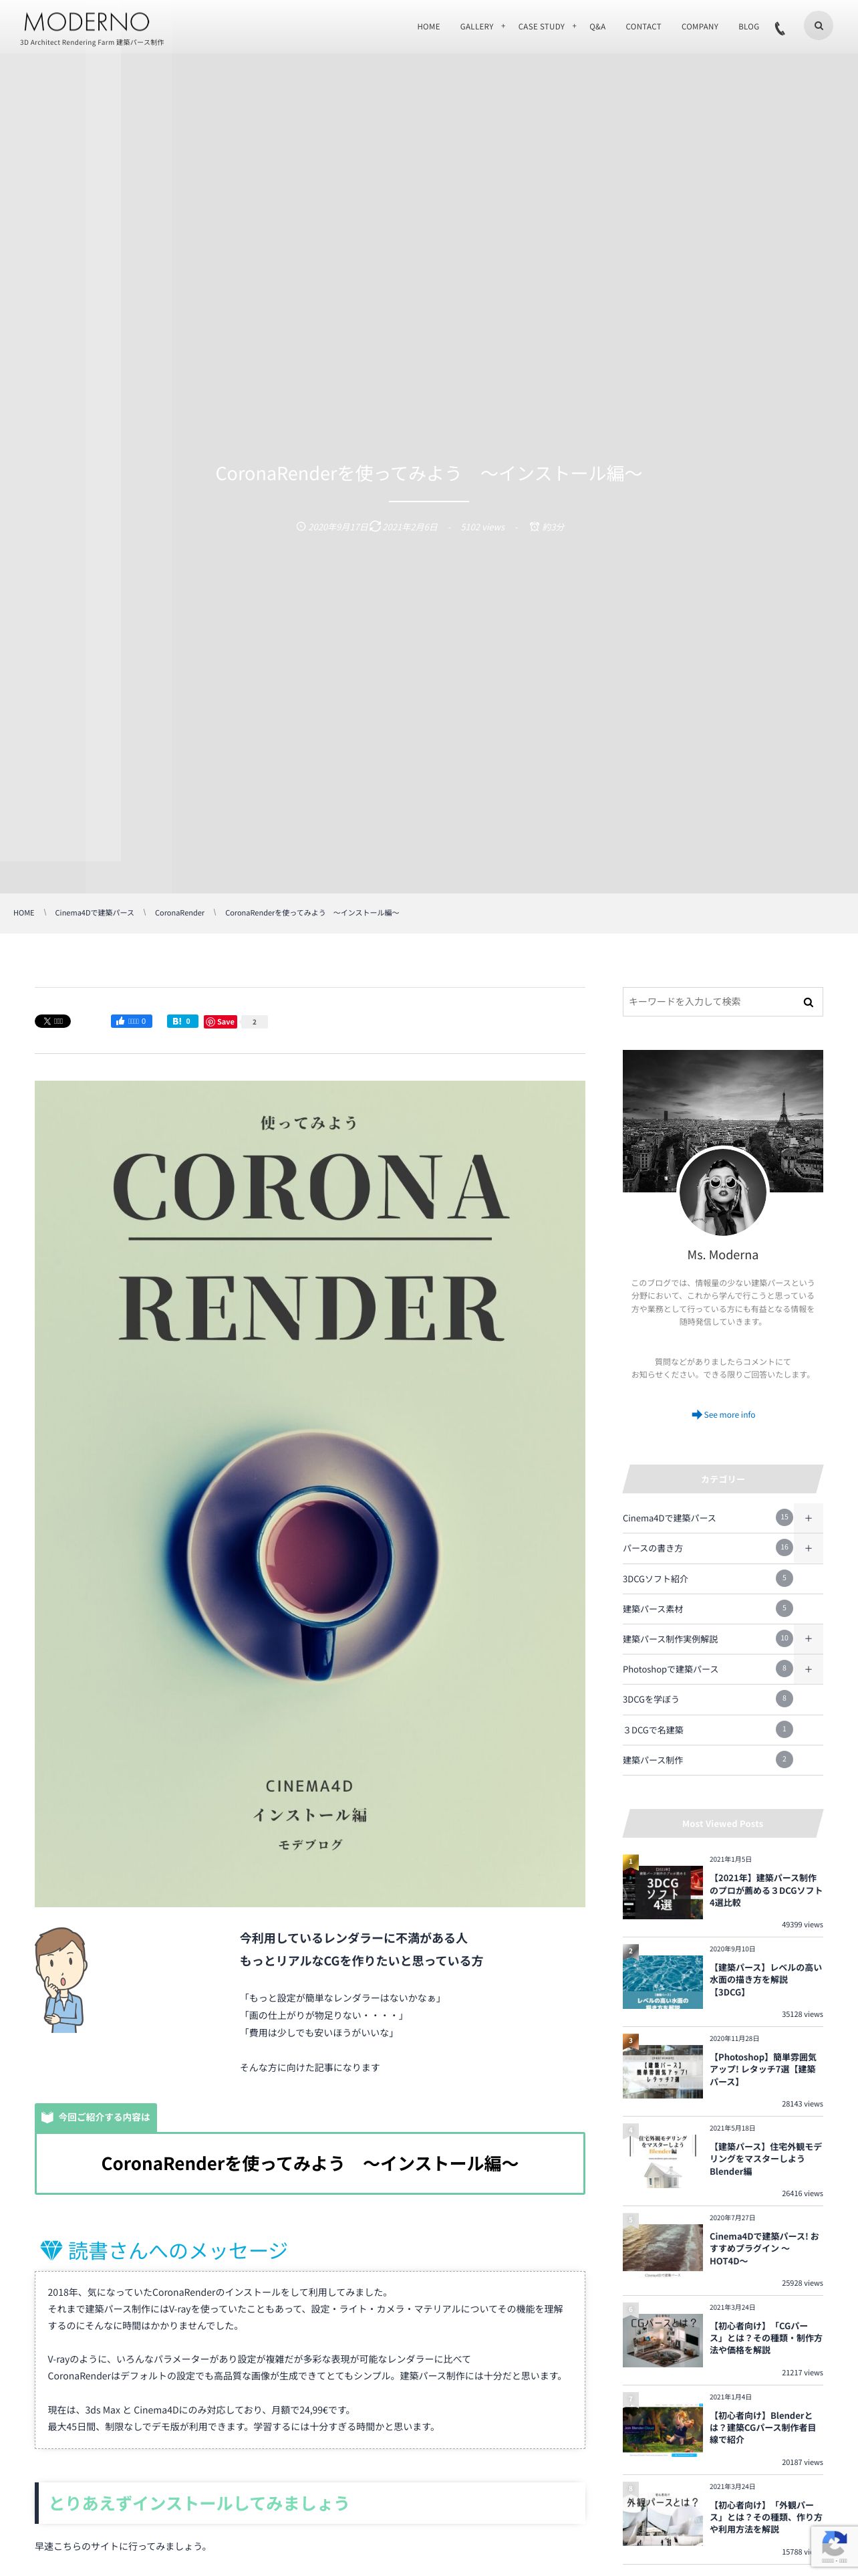The image size is (858, 2576).
Task: Open Cinema4Dで建築パース breadcrumb link
Action: [94, 913]
